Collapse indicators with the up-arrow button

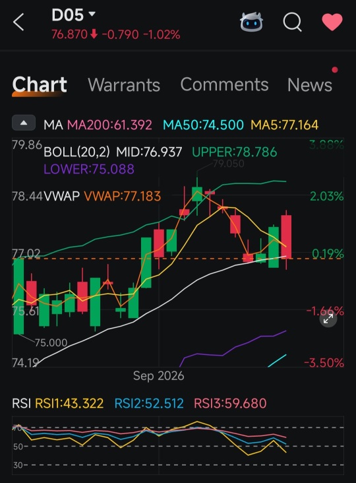click(x=24, y=123)
